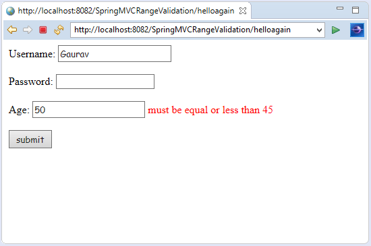This screenshot has width=371, height=246.
Task: Click the blue globe browser icon in the toolbar
Action: pyautogui.click(x=357, y=30)
